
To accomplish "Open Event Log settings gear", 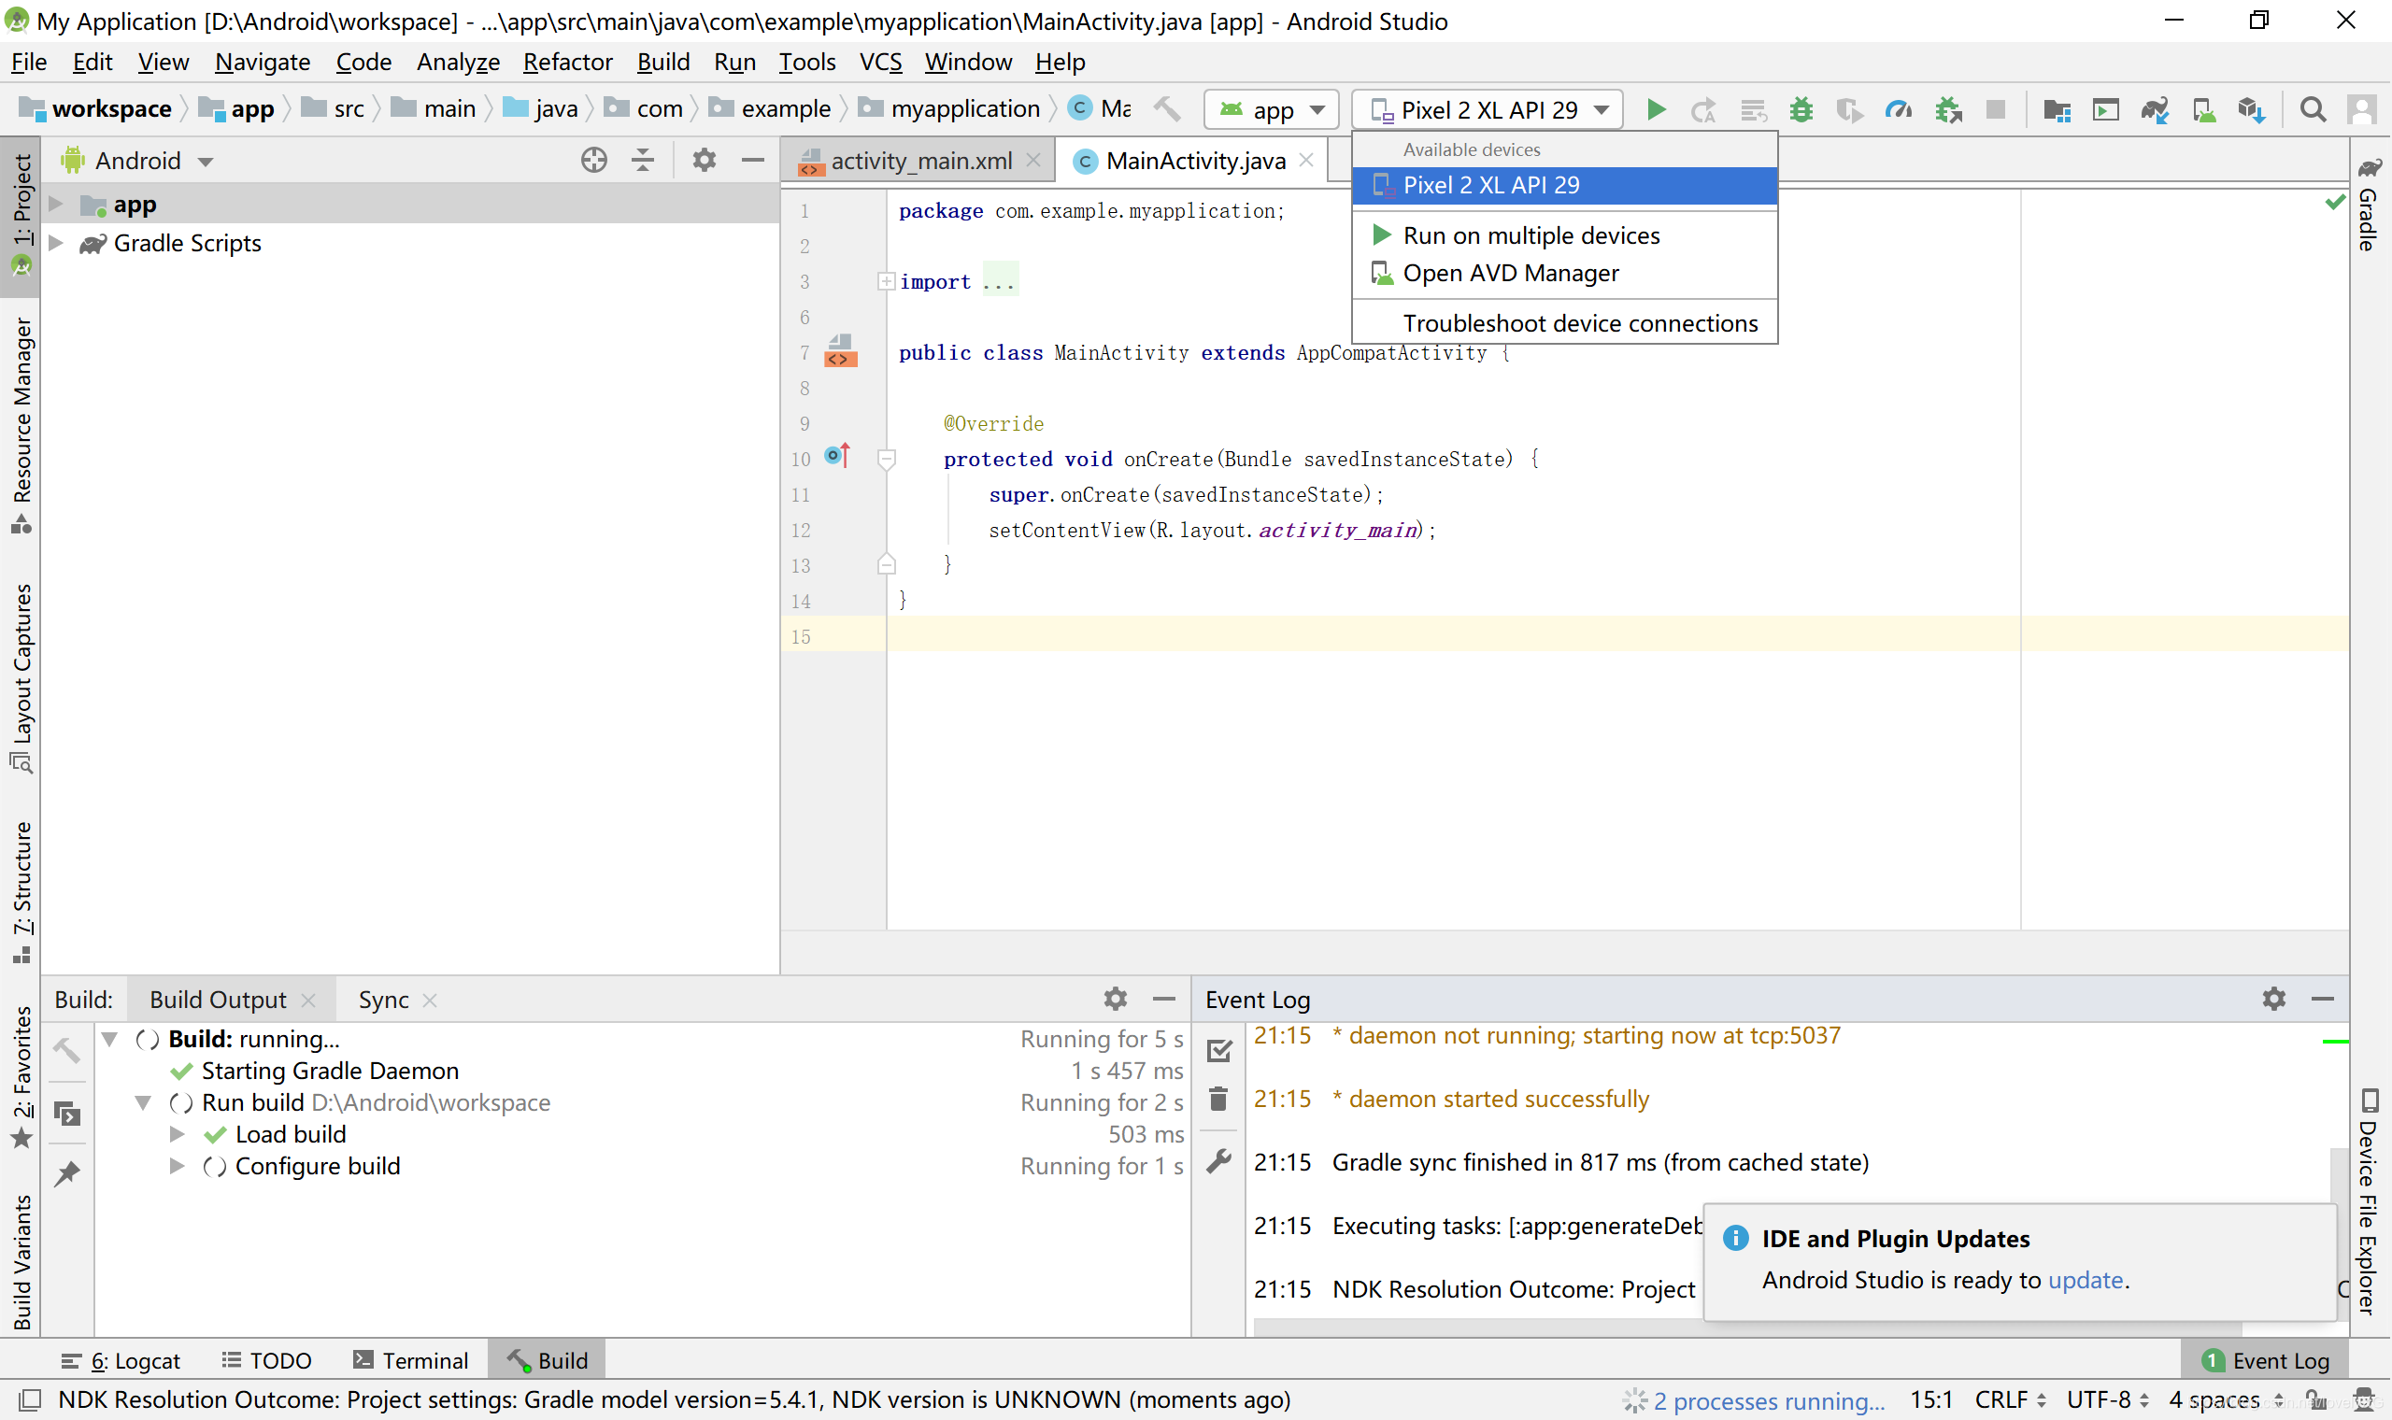I will pyautogui.click(x=2273, y=999).
